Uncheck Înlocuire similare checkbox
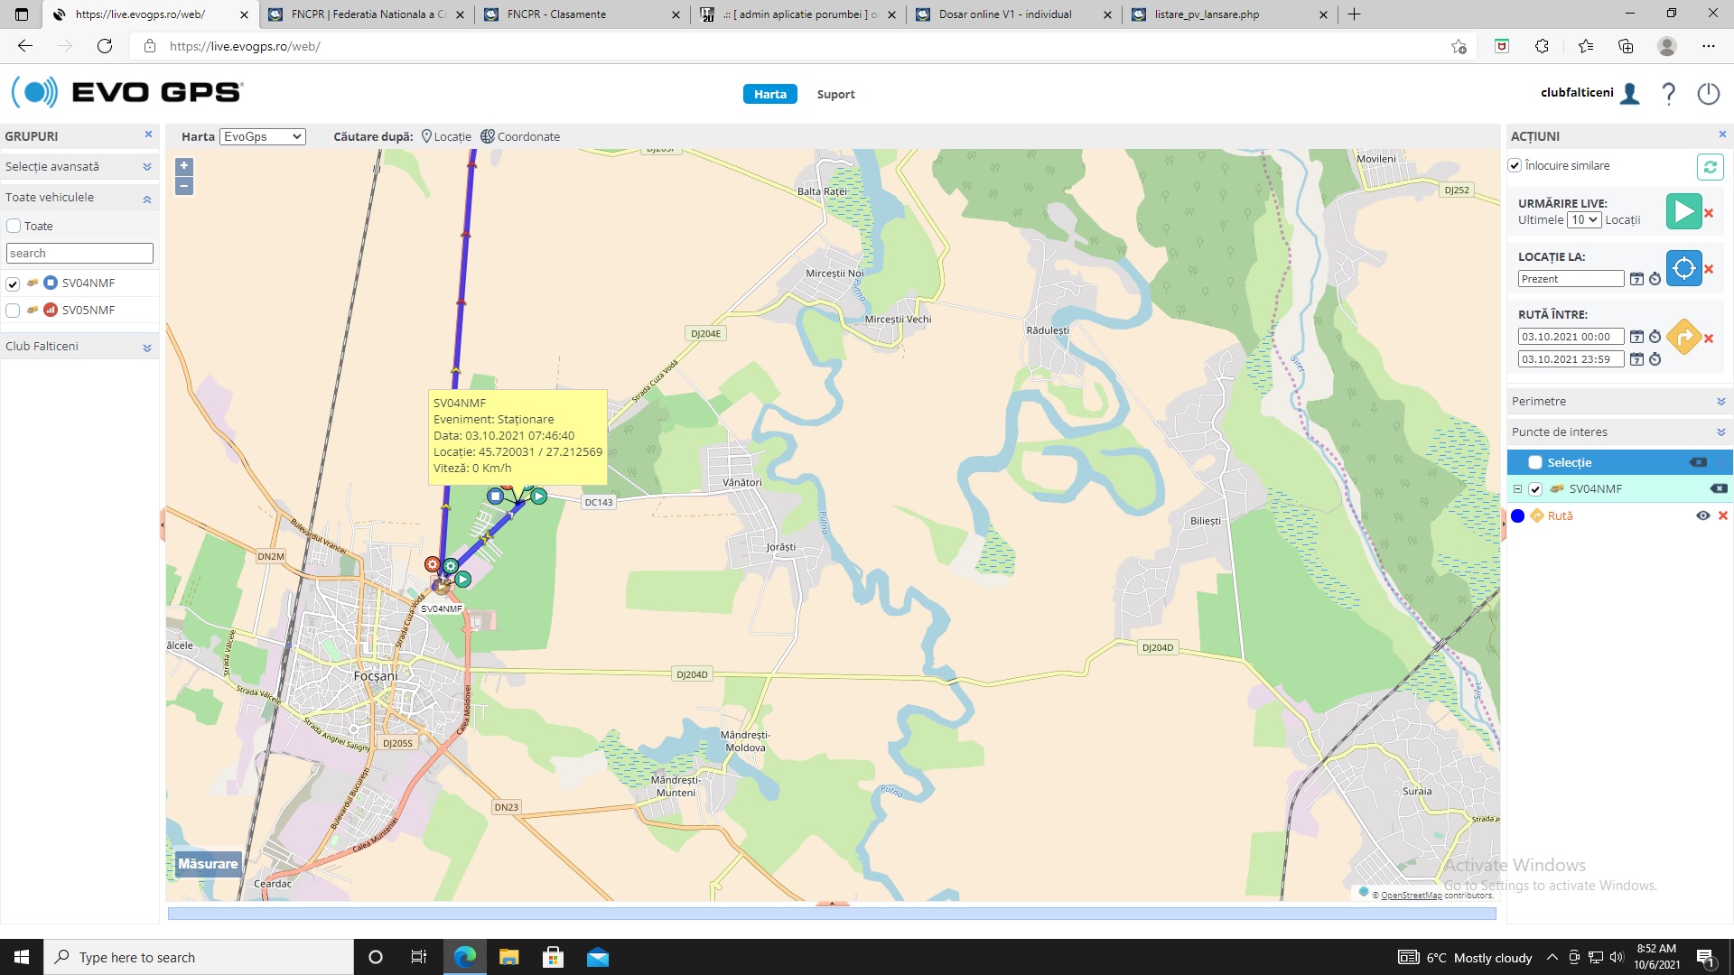The height and width of the screenshot is (975, 1734). pyautogui.click(x=1515, y=166)
